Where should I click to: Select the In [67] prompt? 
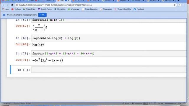tap(23, 20)
